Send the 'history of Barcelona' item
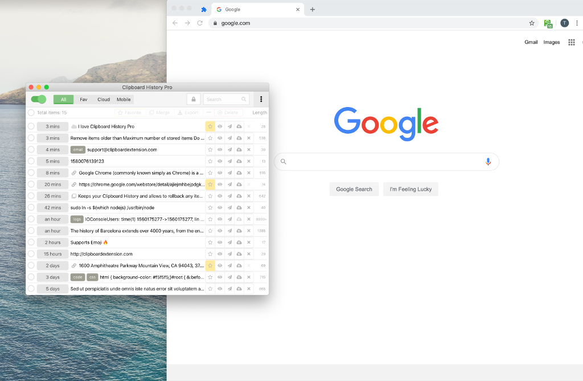583x381 pixels. pyautogui.click(x=229, y=231)
